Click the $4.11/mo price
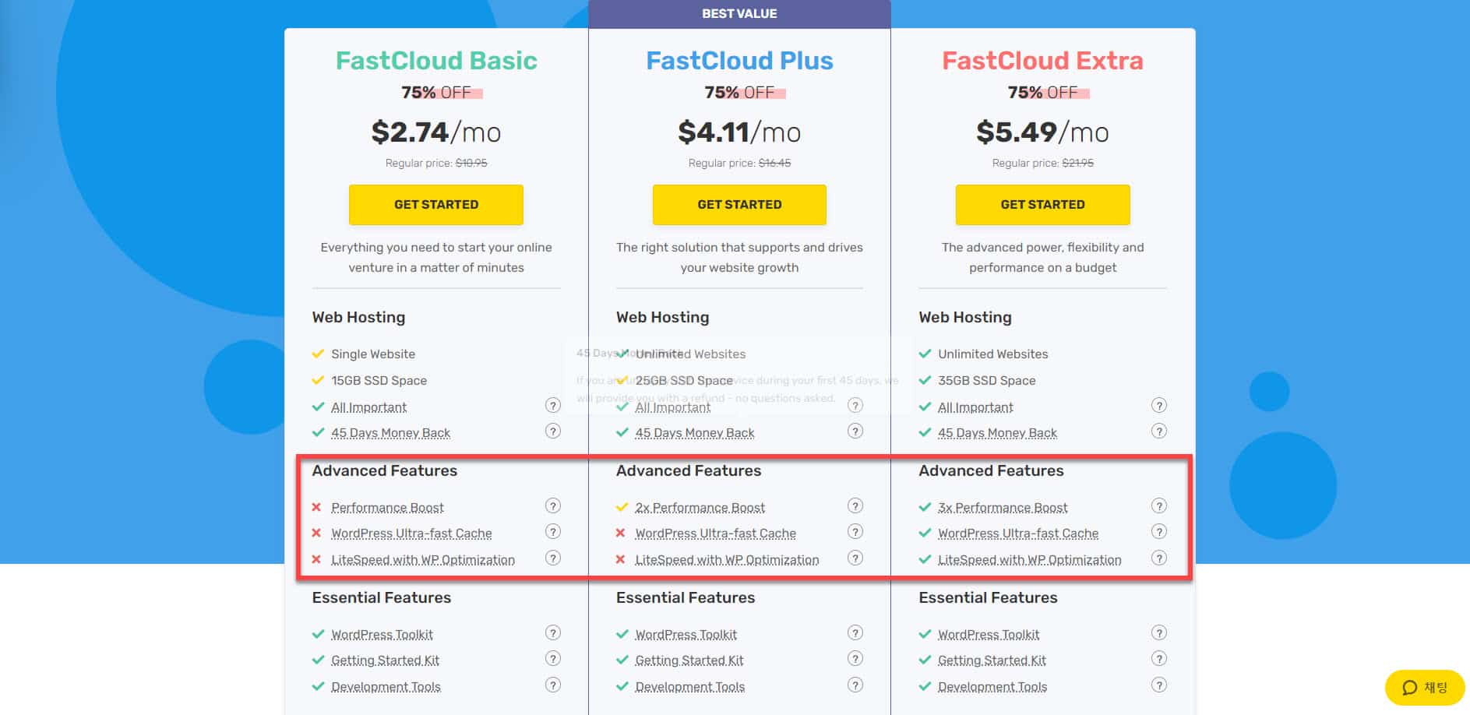 tap(739, 132)
